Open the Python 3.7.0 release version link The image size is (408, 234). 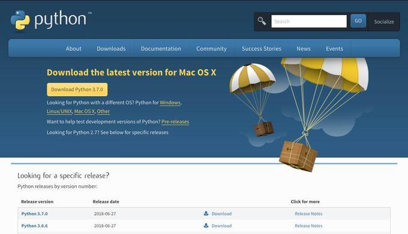[x=34, y=214]
